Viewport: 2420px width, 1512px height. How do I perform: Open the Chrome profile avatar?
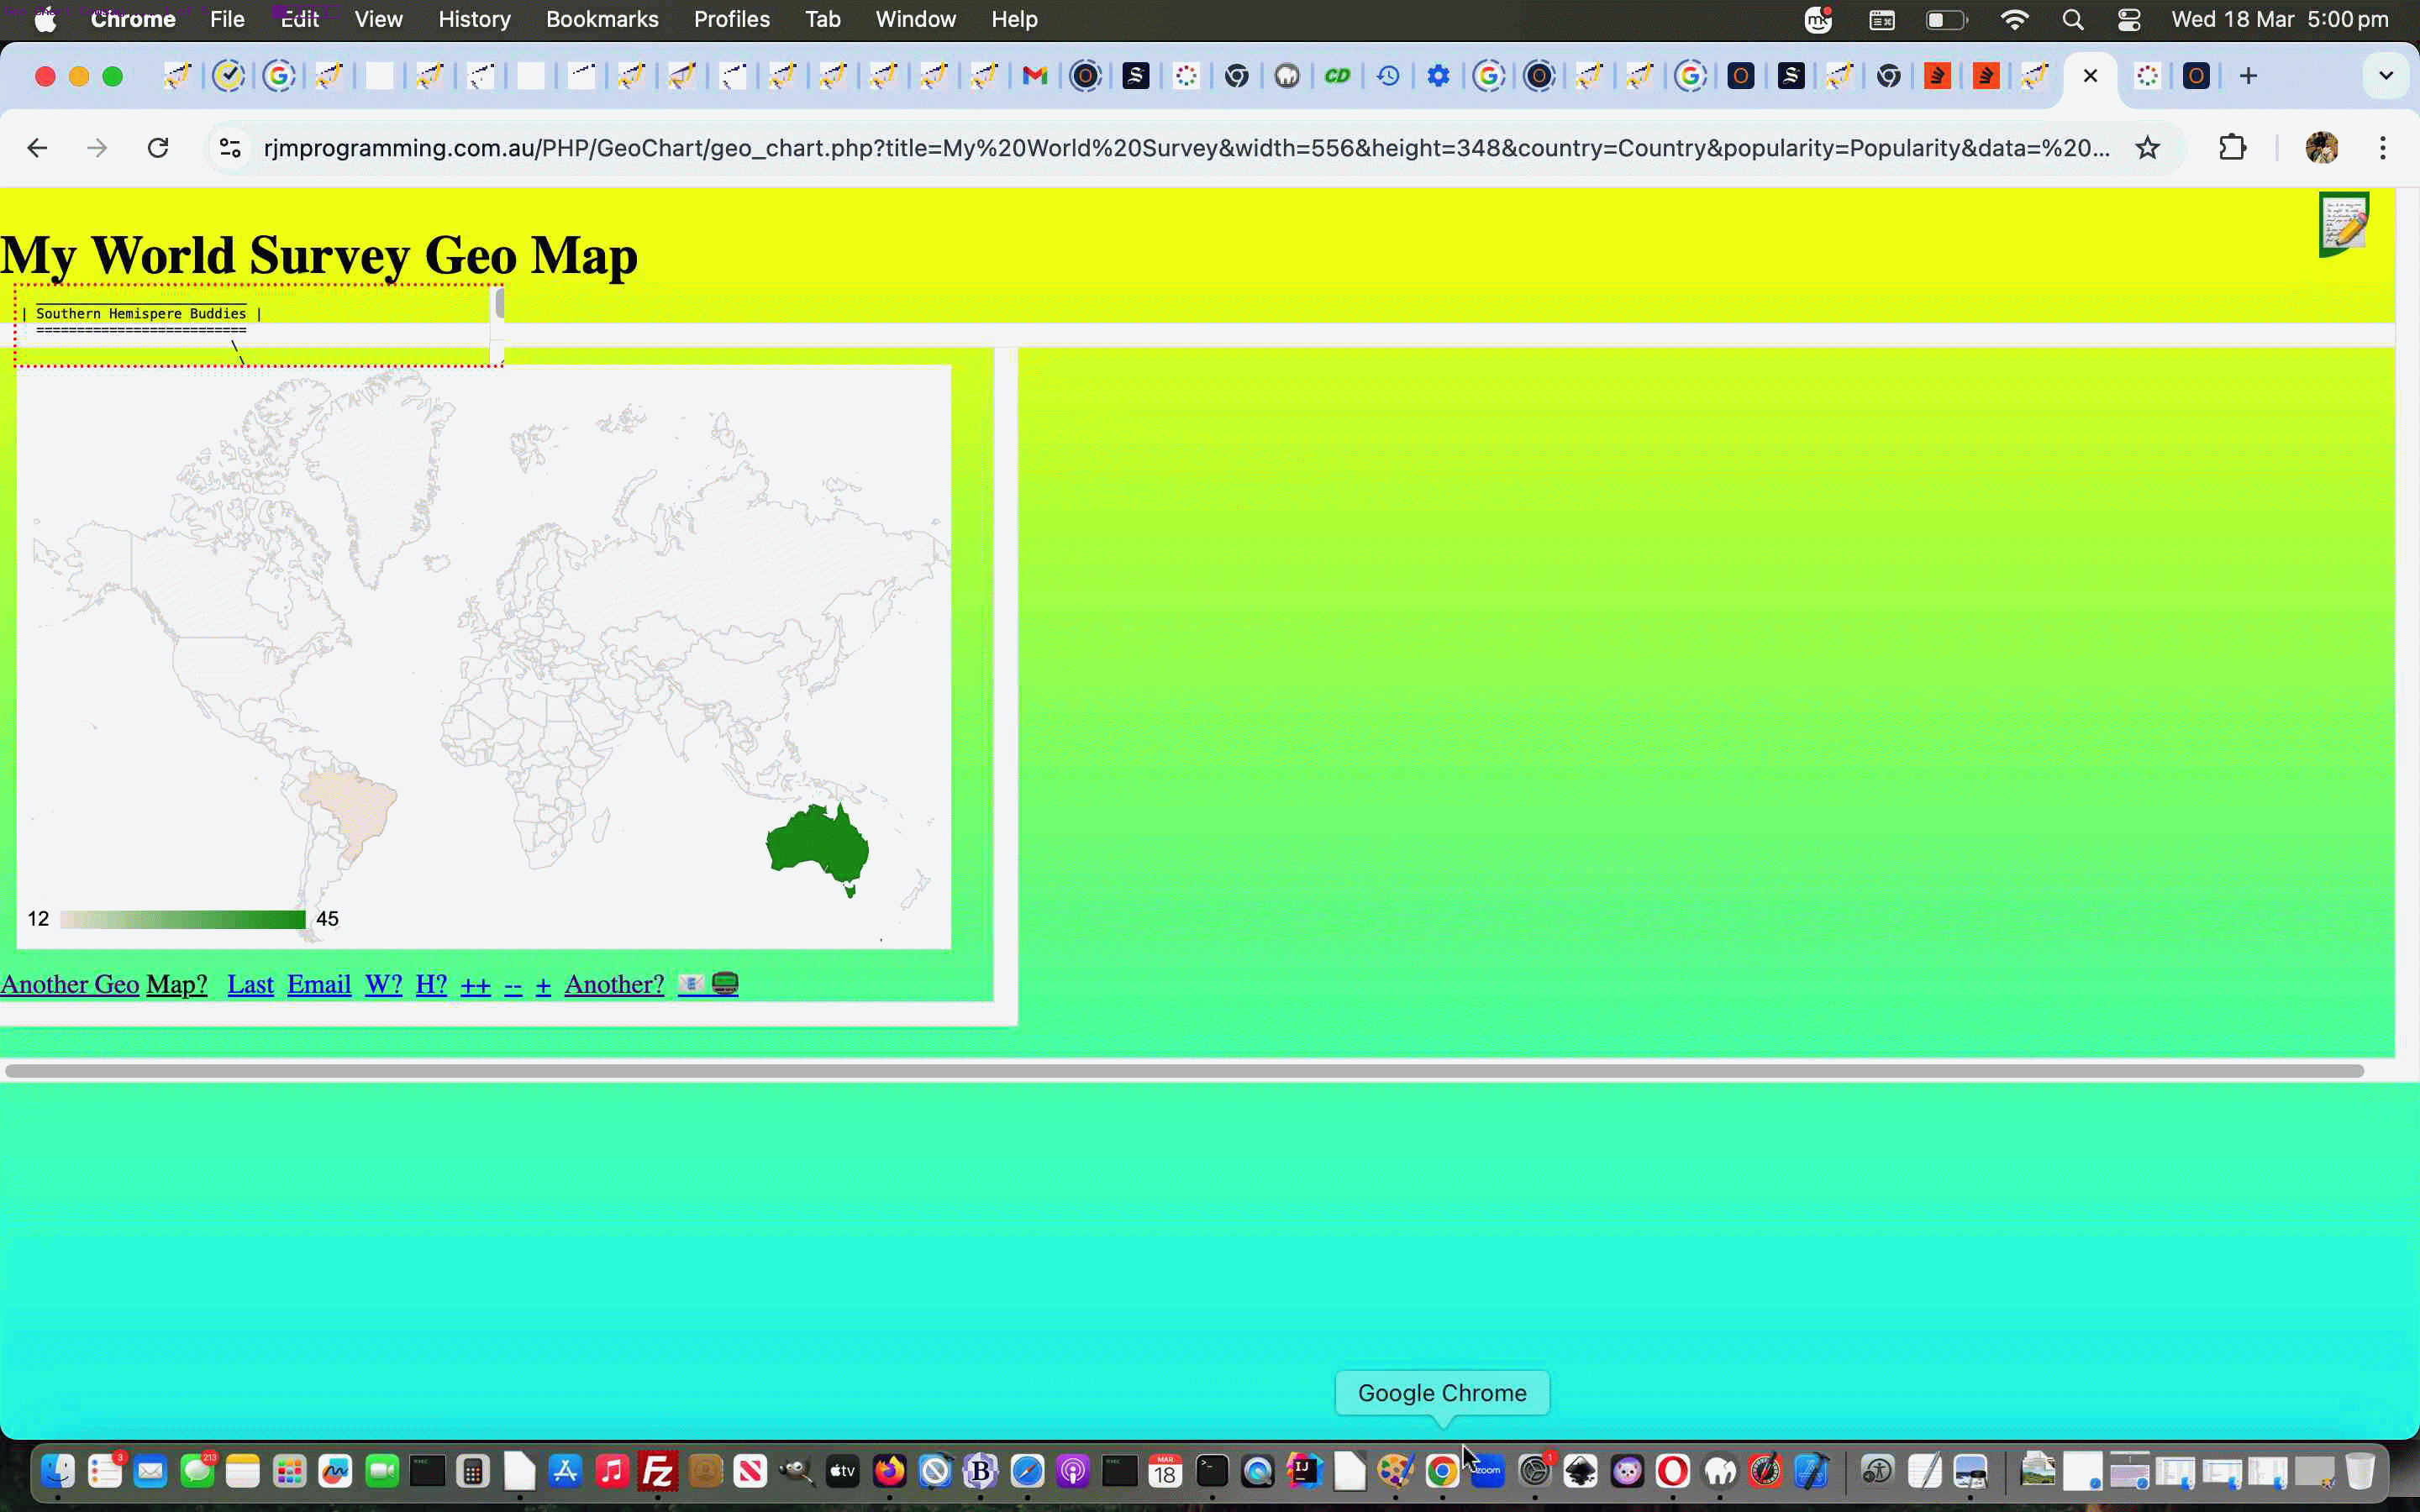2321,147
